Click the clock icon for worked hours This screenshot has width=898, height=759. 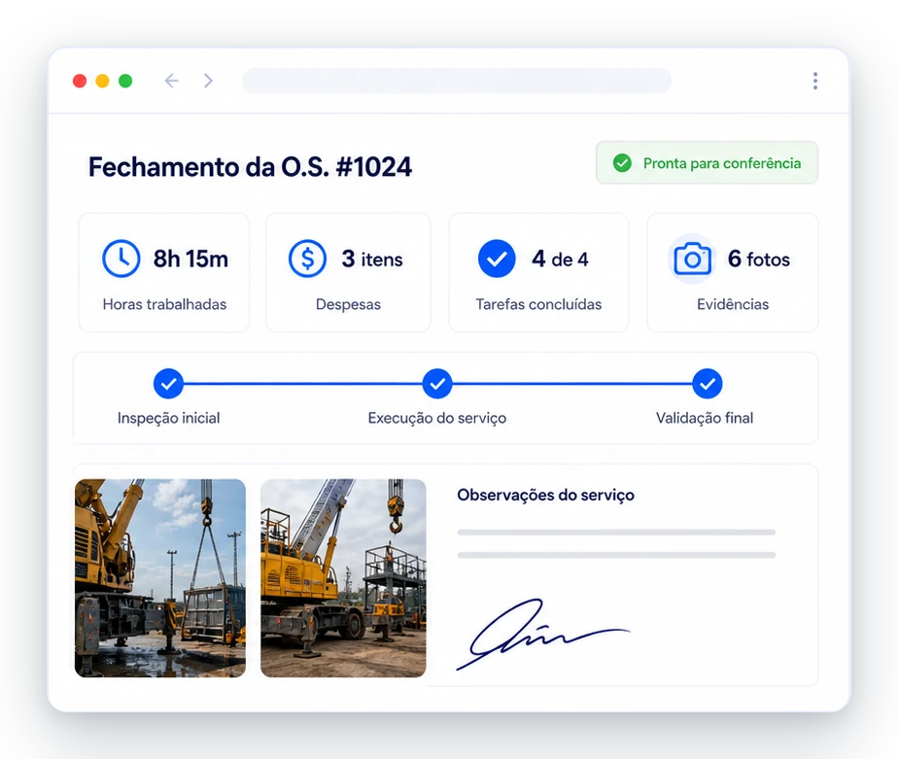121,259
